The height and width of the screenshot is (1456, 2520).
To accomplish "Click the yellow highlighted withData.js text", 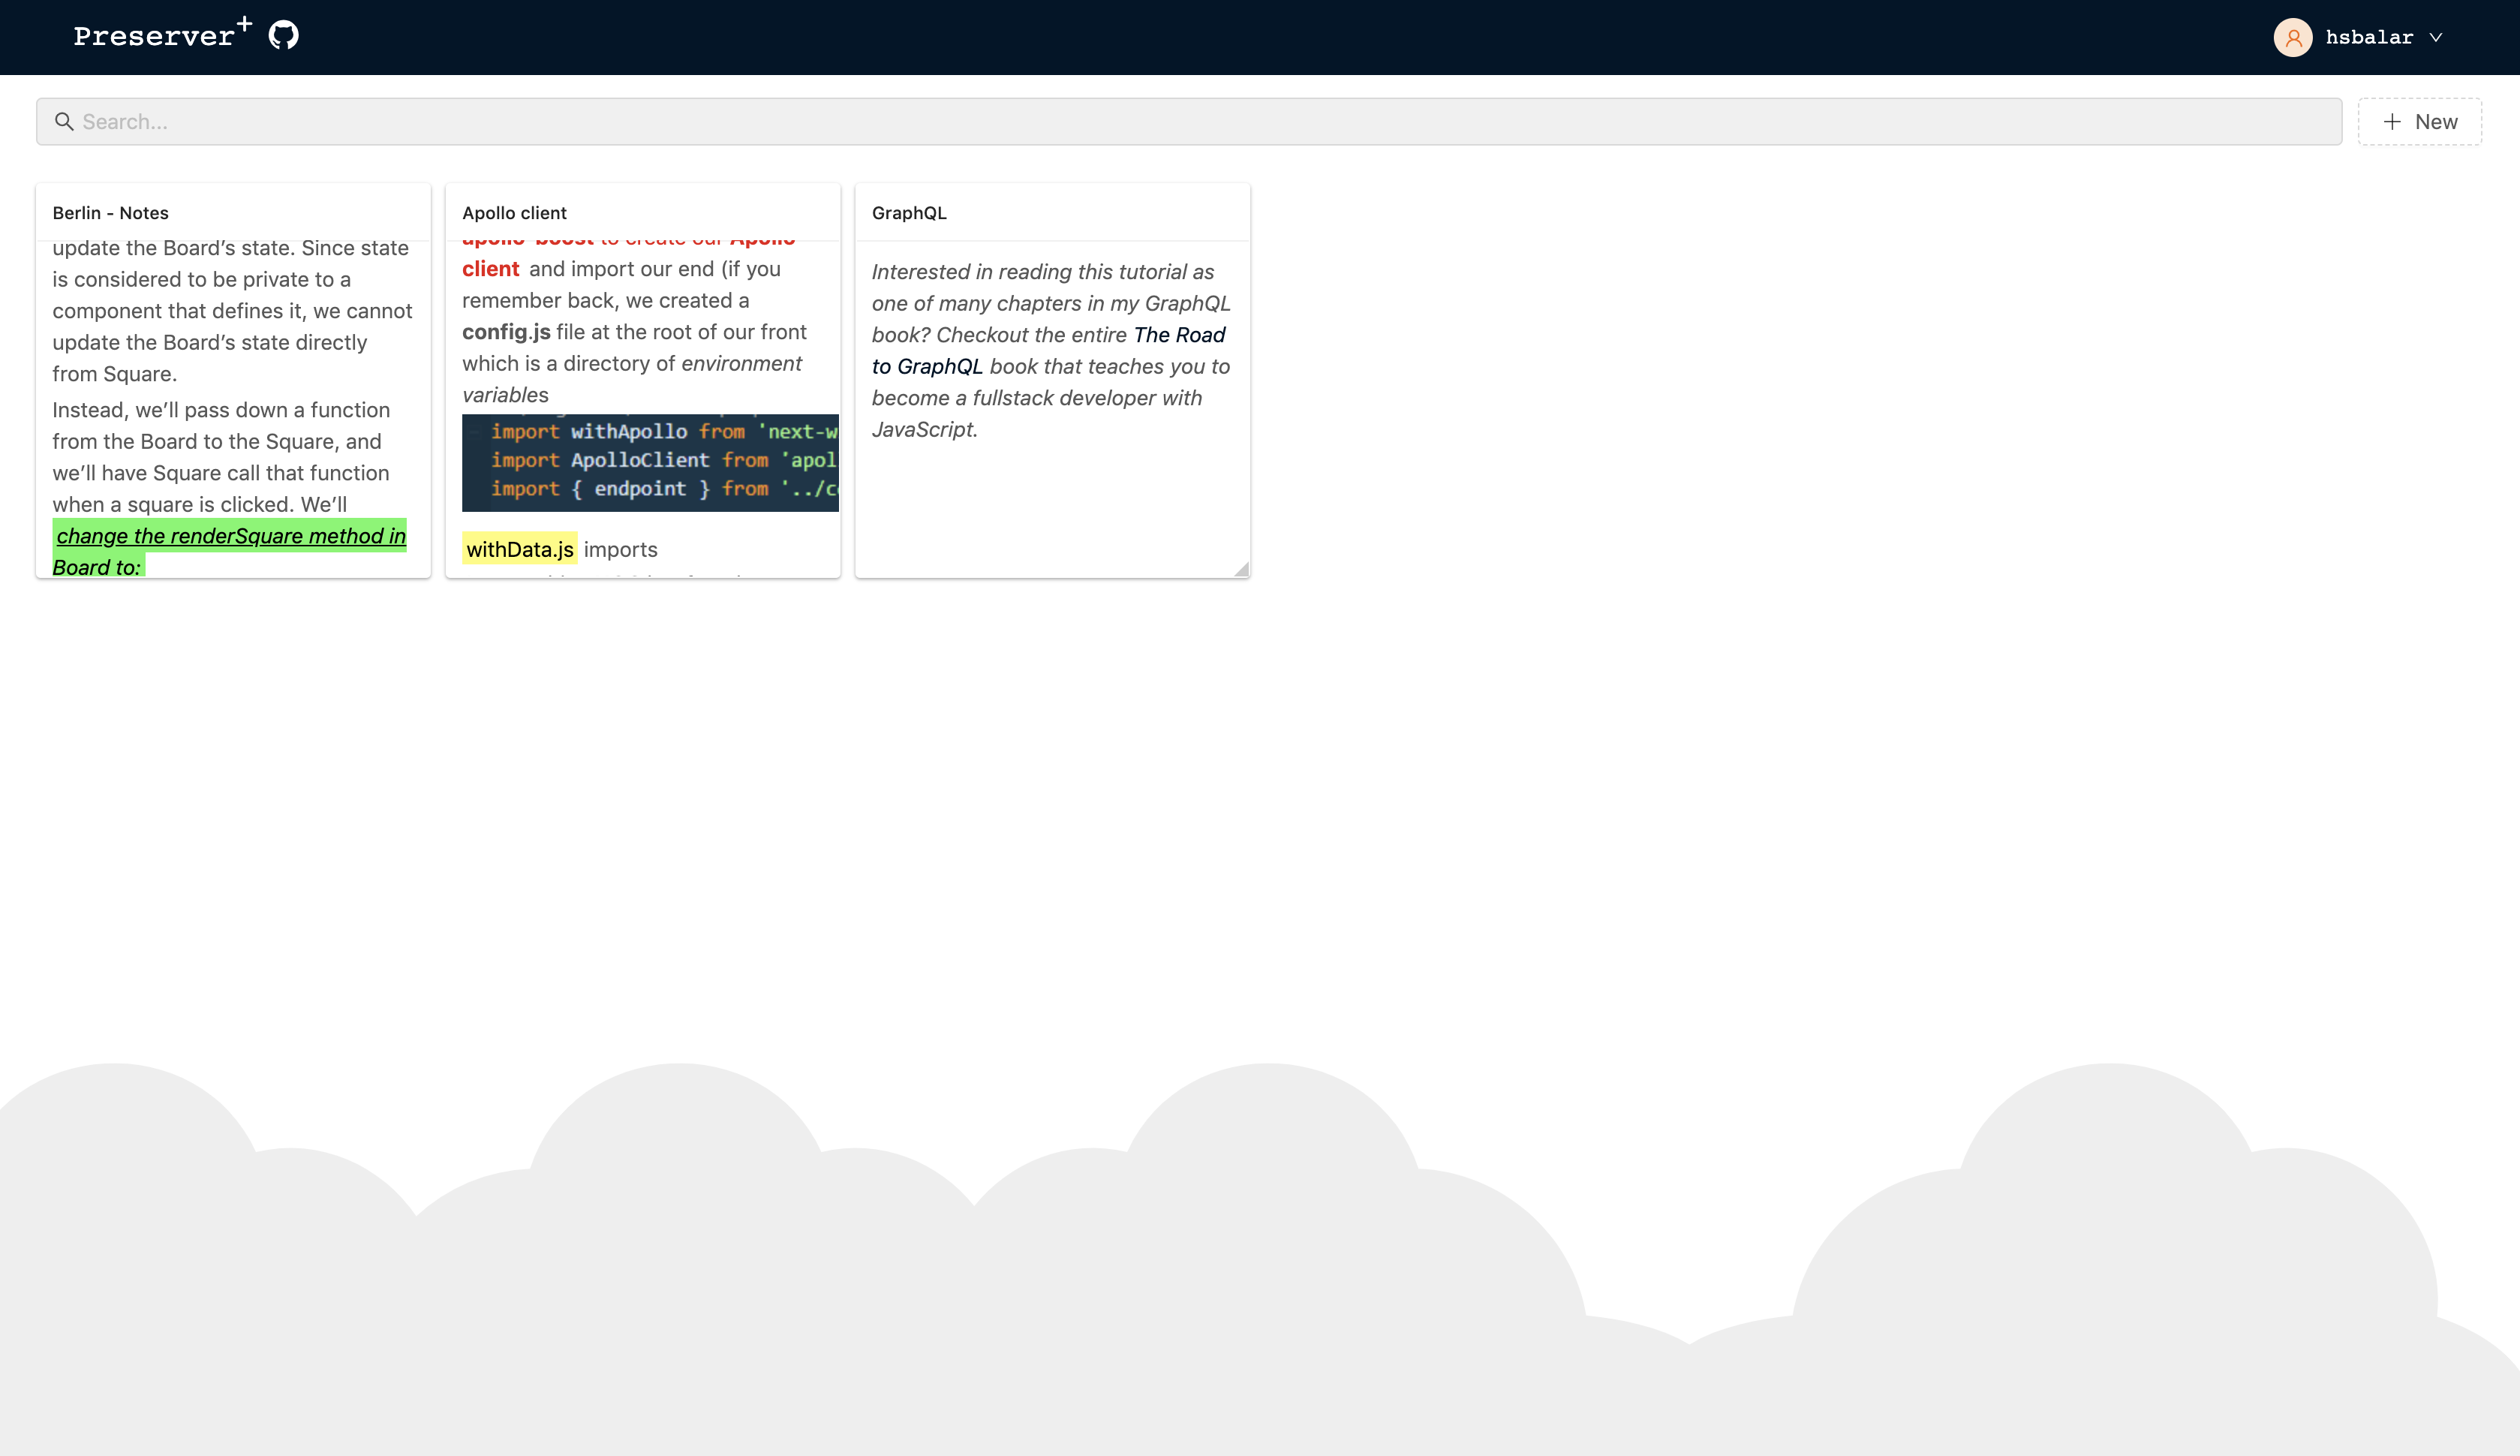I will (520, 549).
